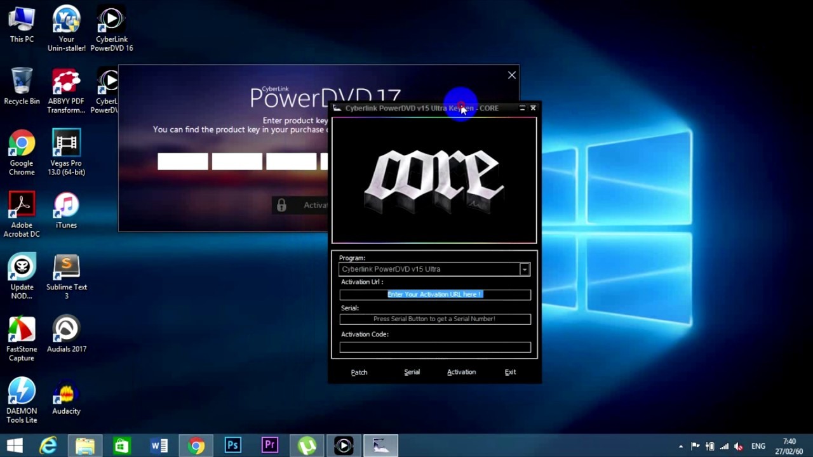Open the Action Center flag icon
The image size is (813, 457).
tap(695, 446)
